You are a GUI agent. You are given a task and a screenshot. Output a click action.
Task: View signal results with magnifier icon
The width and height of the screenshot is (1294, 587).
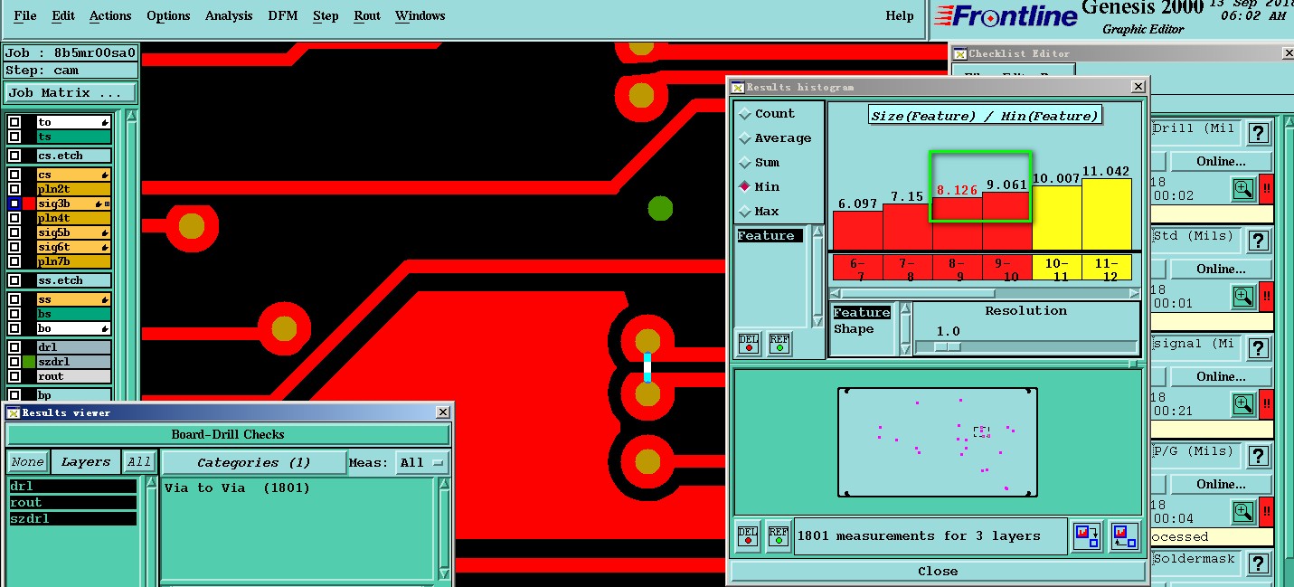coord(1243,403)
